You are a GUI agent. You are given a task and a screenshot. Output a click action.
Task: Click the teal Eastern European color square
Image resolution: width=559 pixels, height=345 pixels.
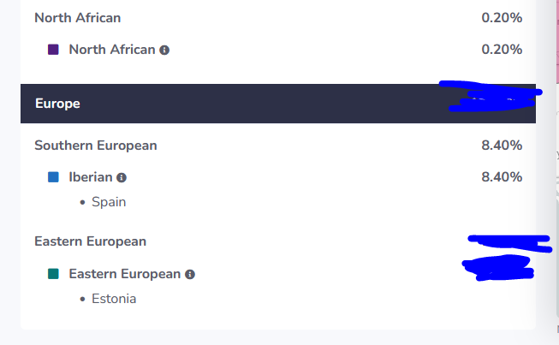[x=53, y=274]
